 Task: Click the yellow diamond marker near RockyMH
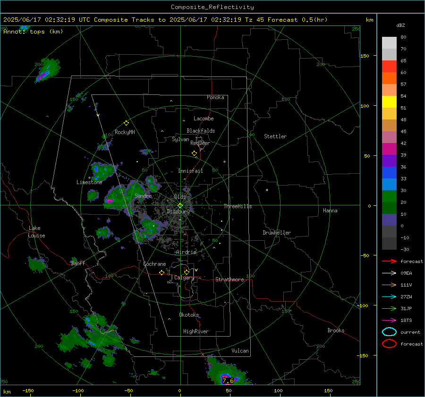tap(126, 123)
